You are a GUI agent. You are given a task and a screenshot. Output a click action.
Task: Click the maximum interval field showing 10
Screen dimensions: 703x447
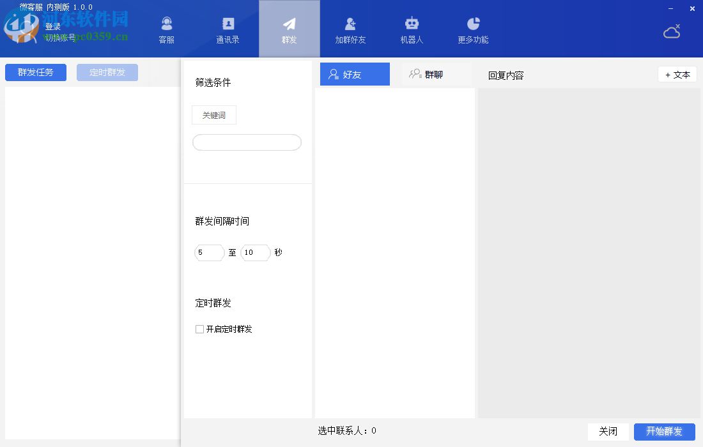point(256,253)
